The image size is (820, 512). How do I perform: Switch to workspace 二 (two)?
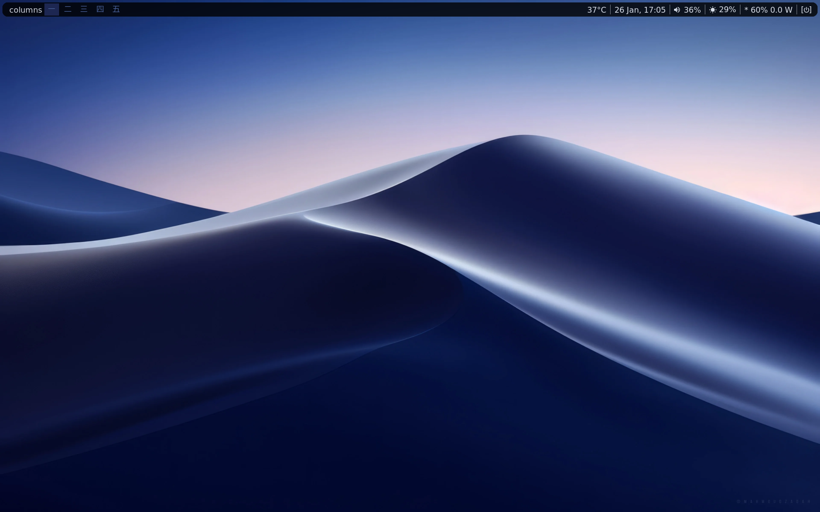point(68,9)
